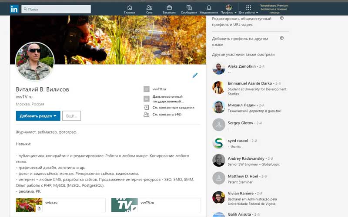Open the vvvTV.ru company link
348x217 pixels.
click(159, 89)
